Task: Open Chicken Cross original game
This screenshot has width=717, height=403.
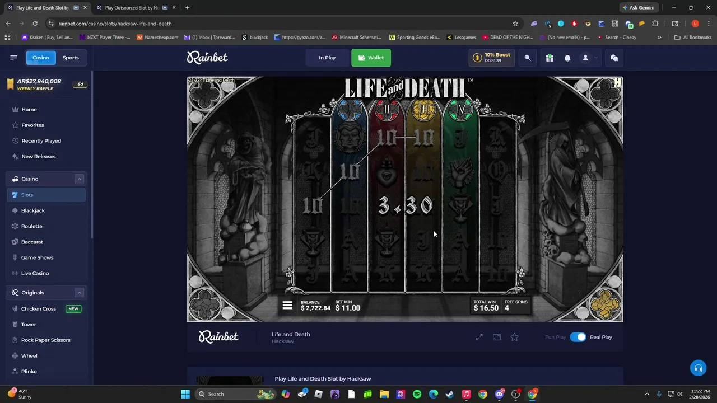Action: tap(46, 309)
